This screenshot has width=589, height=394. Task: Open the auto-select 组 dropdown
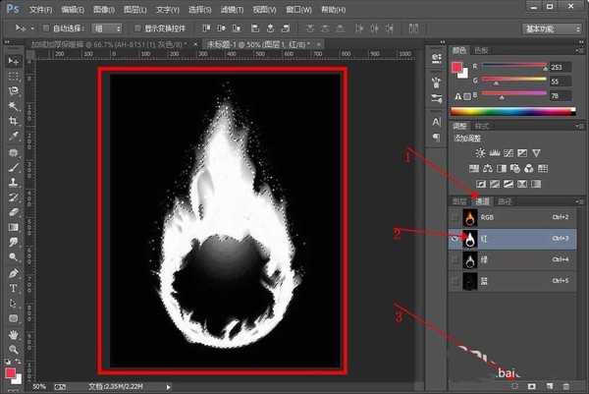[112, 29]
